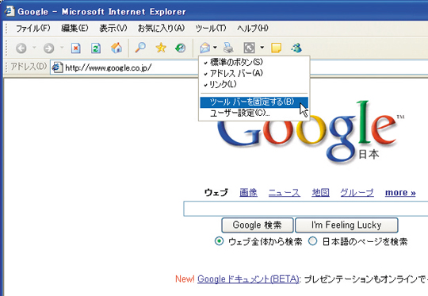428x296 pixels.
Task: Go to Home page icon
Action: coord(117,48)
